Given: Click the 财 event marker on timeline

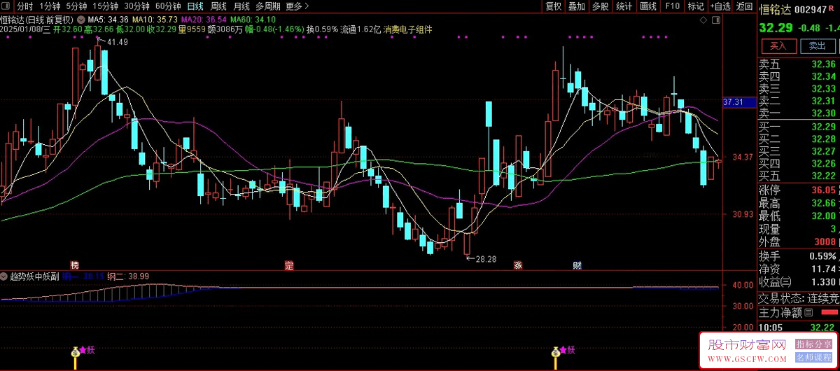Looking at the screenshot, I should coord(577,265).
